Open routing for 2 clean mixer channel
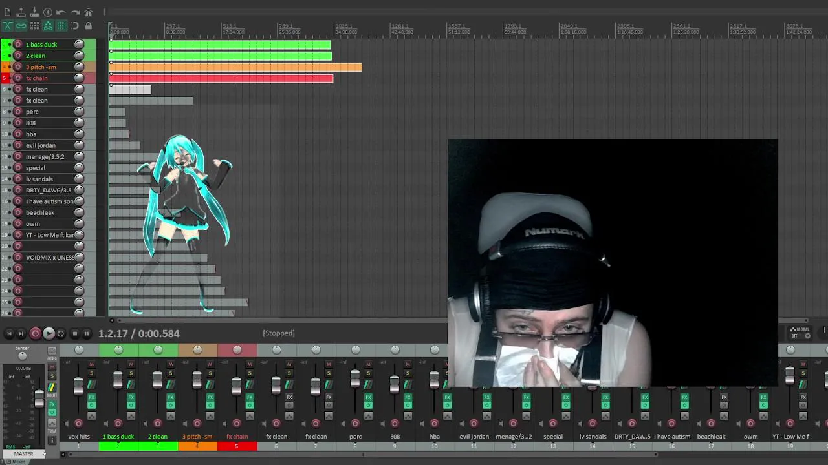Image resolution: width=828 pixels, height=465 pixels. click(x=170, y=384)
